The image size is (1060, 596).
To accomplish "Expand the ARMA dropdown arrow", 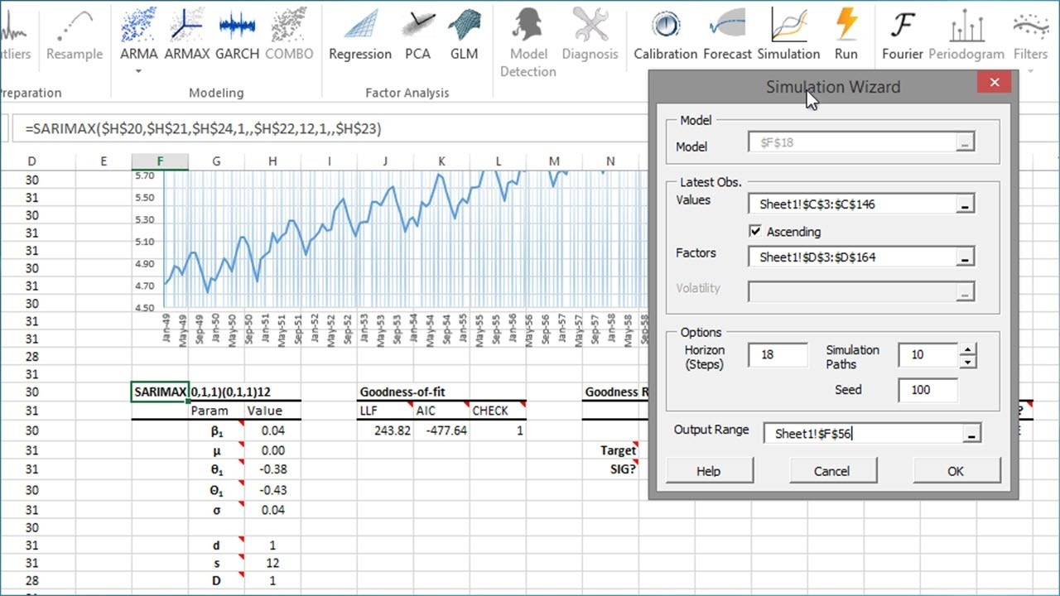I will coord(138,71).
